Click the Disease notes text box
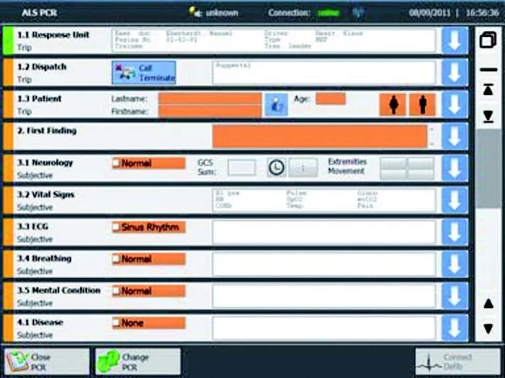This screenshot has width=505, height=378. [x=324, y=328]
